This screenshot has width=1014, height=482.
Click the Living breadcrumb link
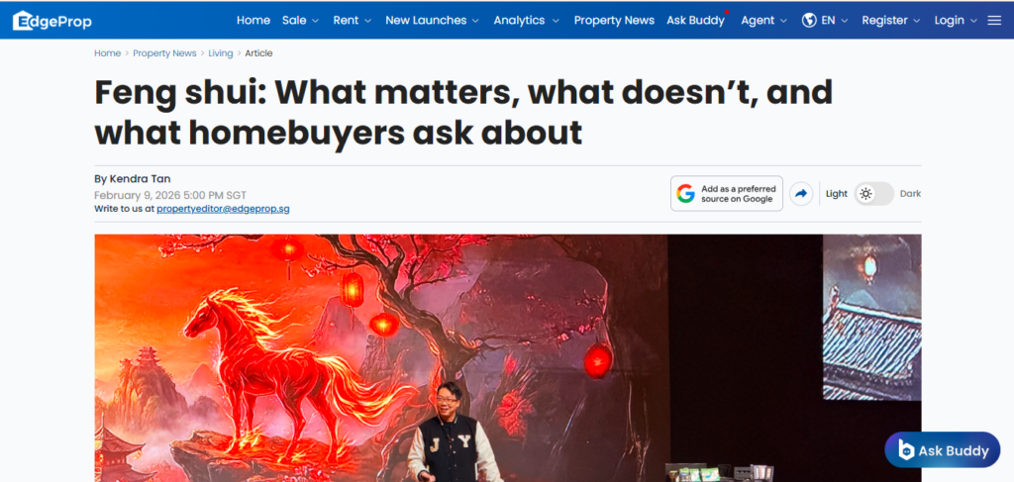point(221,53)
